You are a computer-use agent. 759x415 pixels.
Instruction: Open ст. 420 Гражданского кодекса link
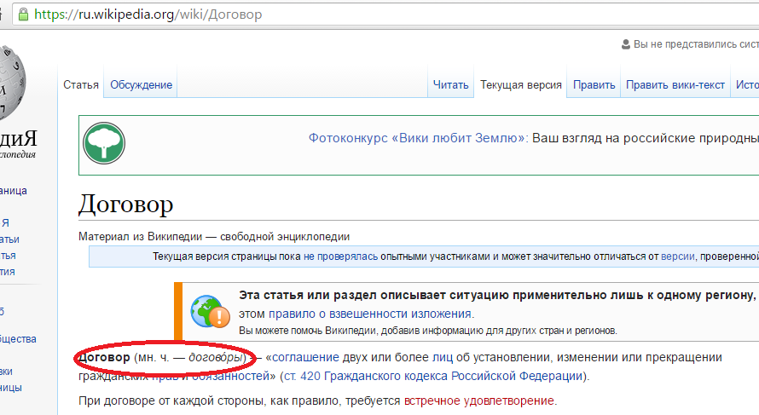pyautogui.click(x=433, y=376)
